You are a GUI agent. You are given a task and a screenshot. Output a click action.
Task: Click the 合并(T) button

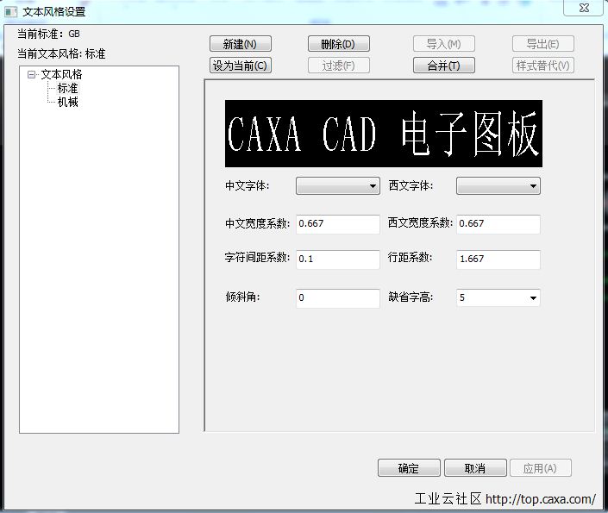pyautogui.click(x=438, y=66)
